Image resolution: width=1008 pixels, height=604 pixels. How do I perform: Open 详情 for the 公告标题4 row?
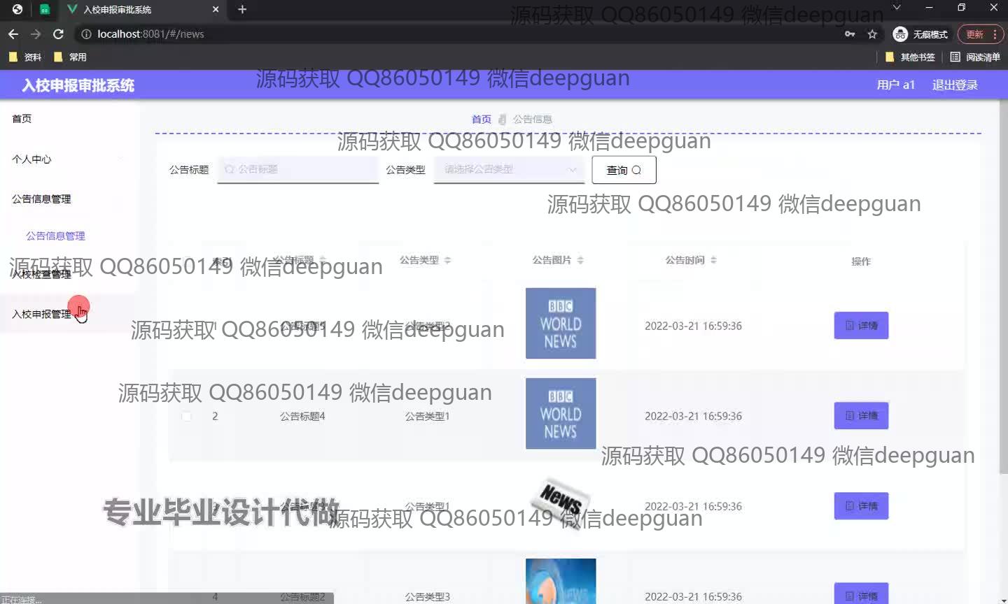click(861, 416)
